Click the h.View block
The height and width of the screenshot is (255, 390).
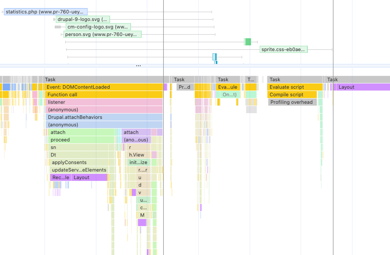tap(138, 155)
